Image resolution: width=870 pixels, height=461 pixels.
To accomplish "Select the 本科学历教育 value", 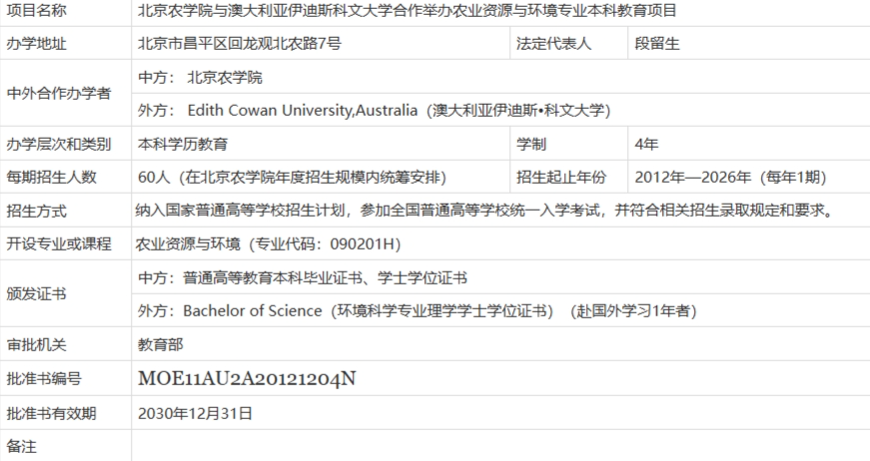I will coord(183,144).
